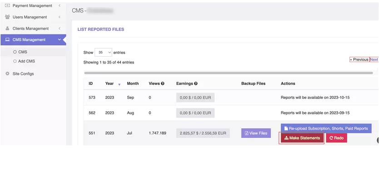
Task: Click the CMS Management laptop icon
Action: (x=7, y=39)
